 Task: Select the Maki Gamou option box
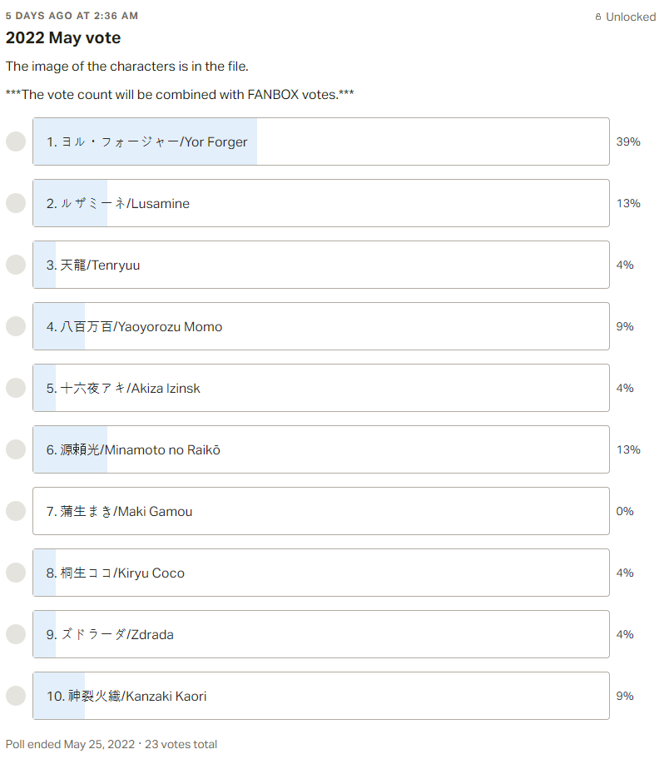point(321,511)
